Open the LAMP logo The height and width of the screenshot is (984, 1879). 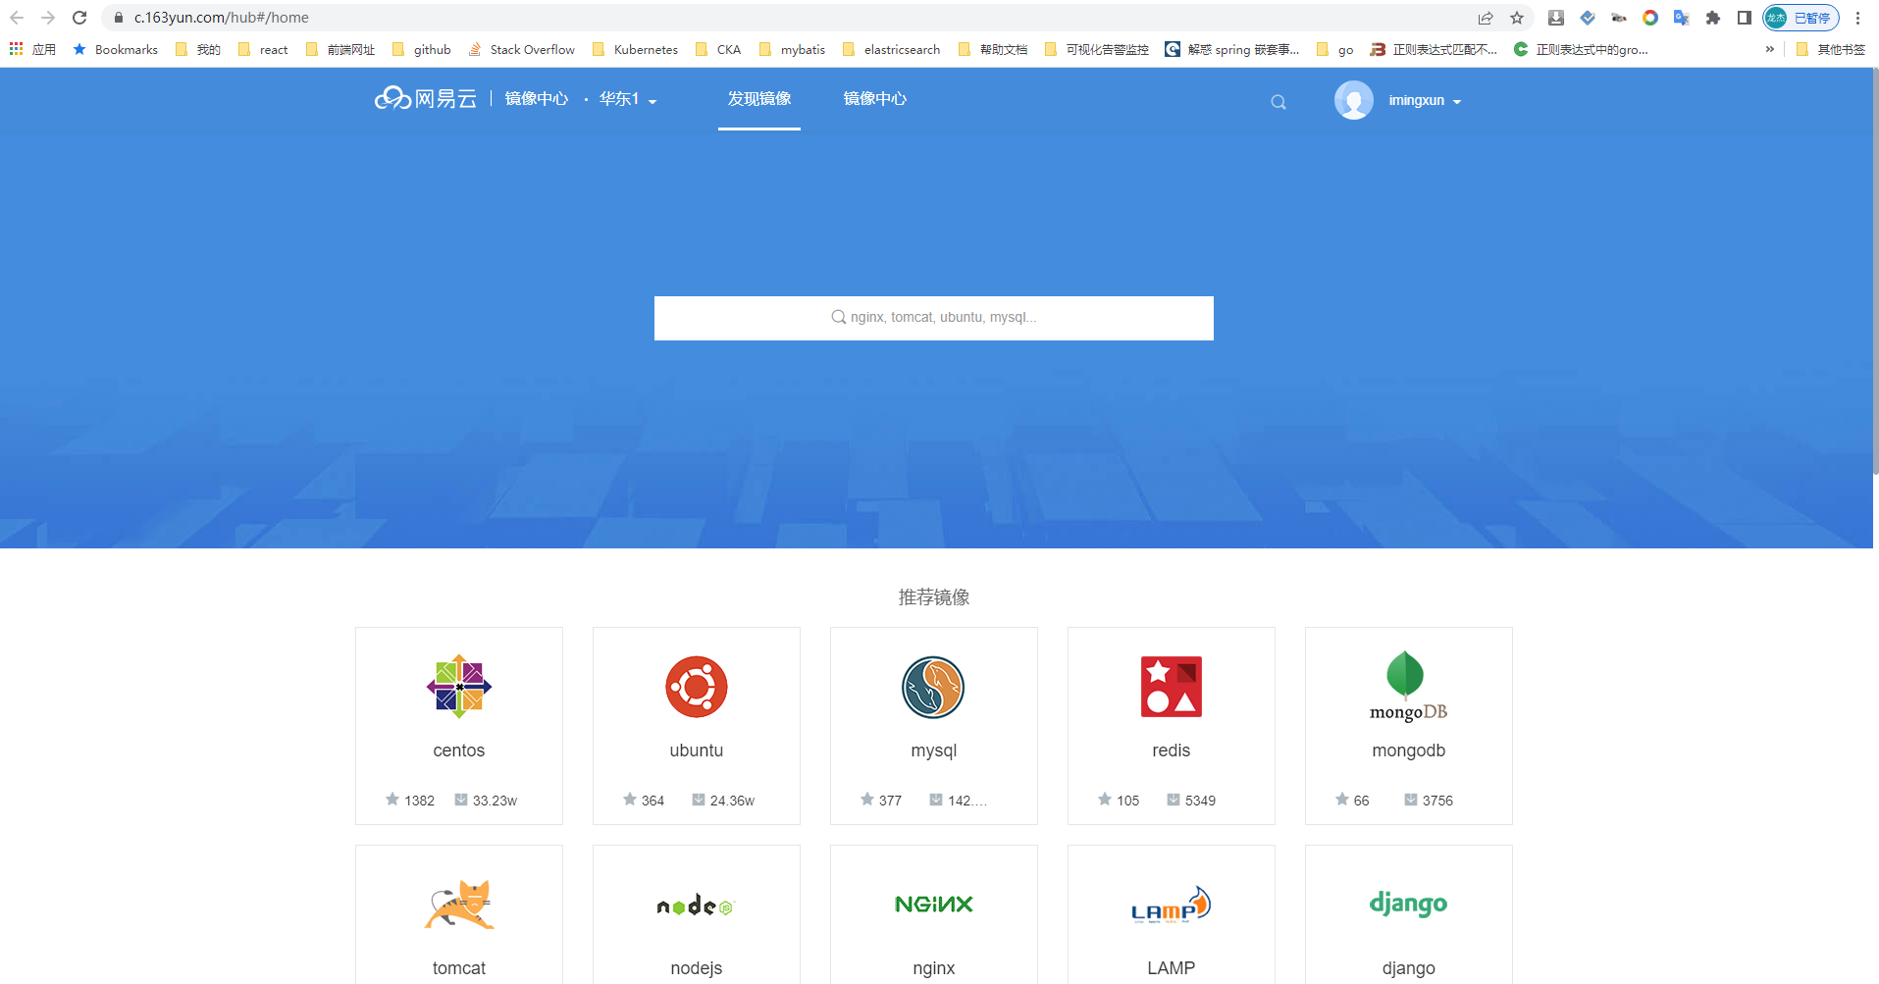tap(1171, 905)
